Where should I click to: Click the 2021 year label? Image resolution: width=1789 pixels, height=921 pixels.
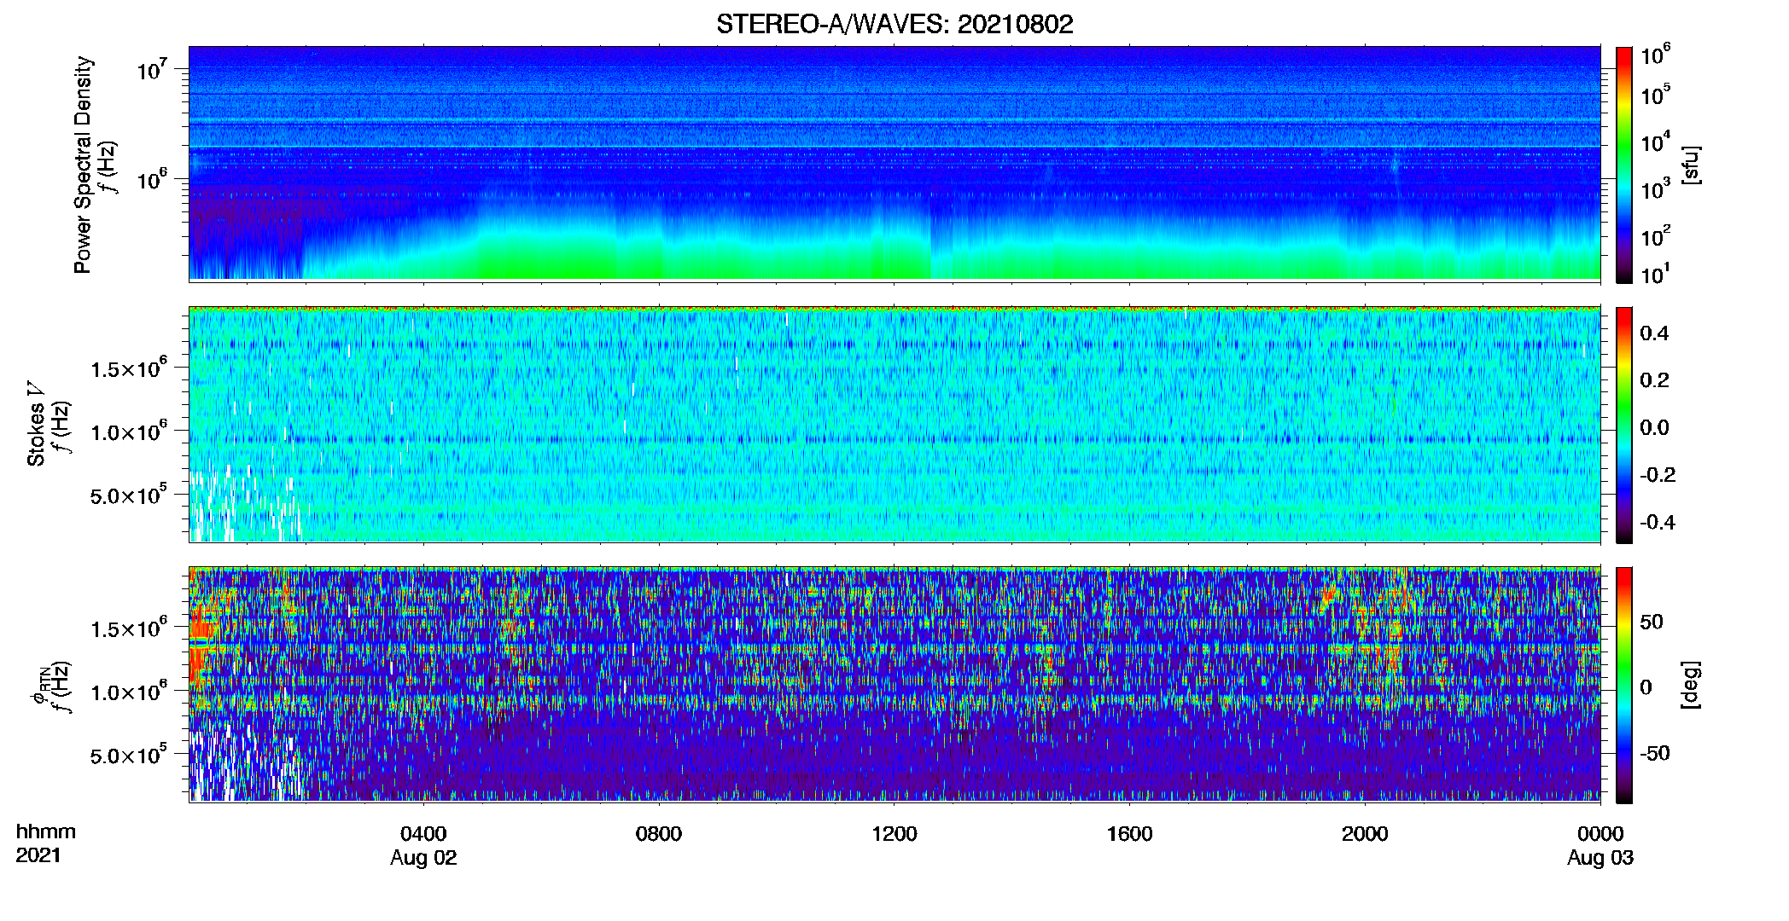38,855
